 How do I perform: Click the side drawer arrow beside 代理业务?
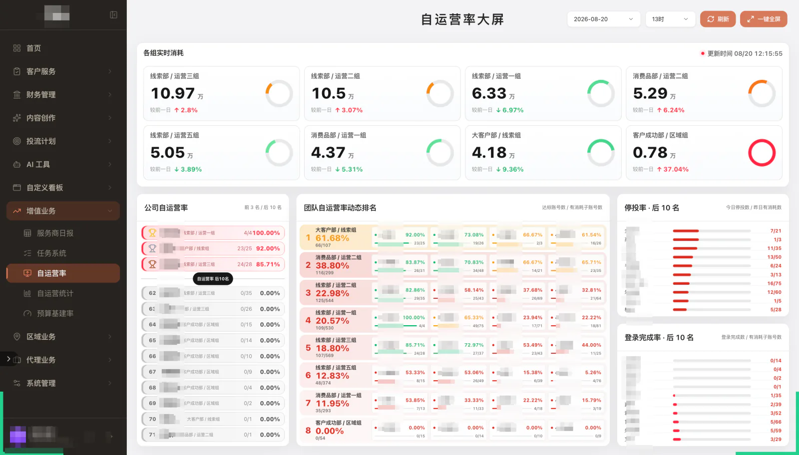point(8,359)
